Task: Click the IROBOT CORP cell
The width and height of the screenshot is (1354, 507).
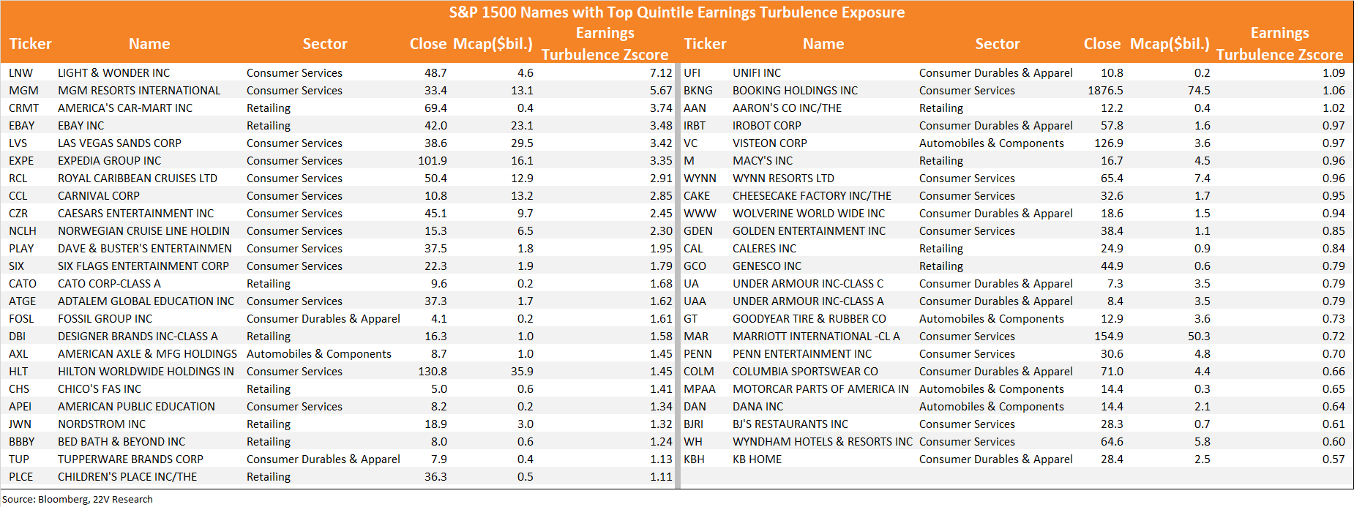Action: tap(766, 126)
